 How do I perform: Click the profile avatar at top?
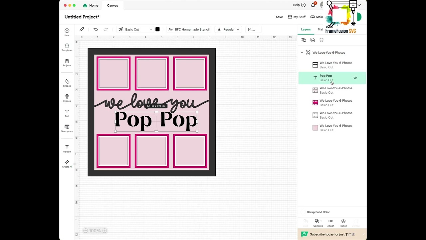pos(322,5)
